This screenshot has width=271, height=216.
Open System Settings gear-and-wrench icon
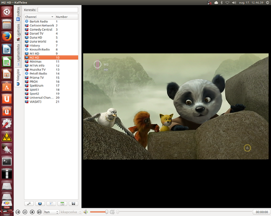point(7,124)
